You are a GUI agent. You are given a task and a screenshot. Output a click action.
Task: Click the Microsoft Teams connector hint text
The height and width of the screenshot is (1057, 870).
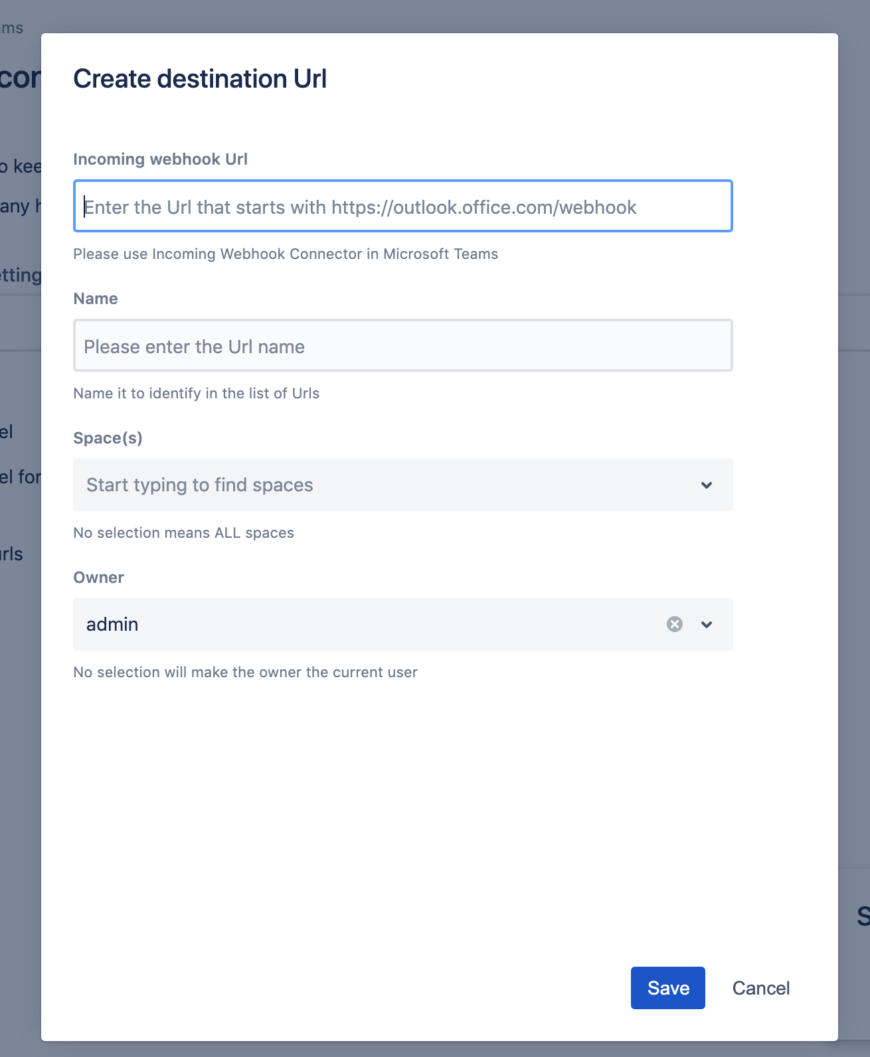[286, 254]
